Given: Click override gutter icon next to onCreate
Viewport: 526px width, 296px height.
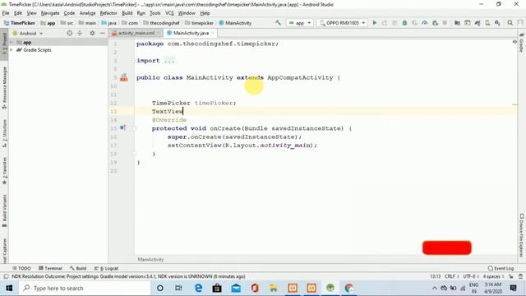Looking at the screenshot, I should coord(122,128).
